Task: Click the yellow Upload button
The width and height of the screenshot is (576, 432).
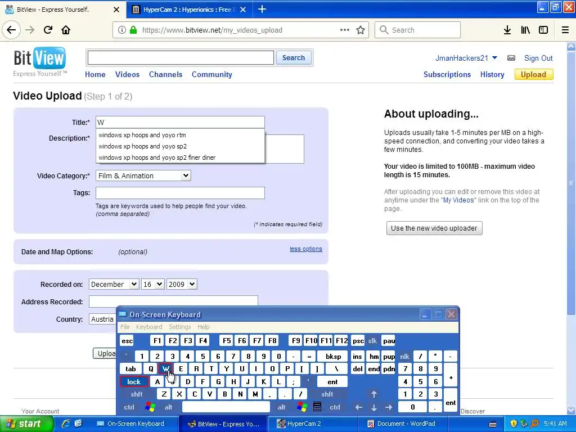Action: pyautogui.click(x=533, y=74)
